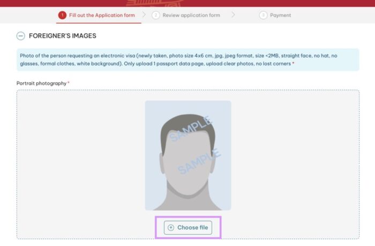Click the red step 1 circle icon
The width and height of the screenshot is (375, 246).
point(62,16)
